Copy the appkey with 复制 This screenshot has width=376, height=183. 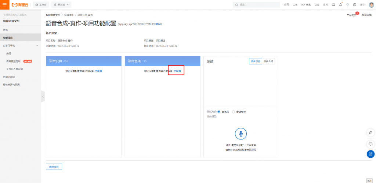click(x=158, y=24)
